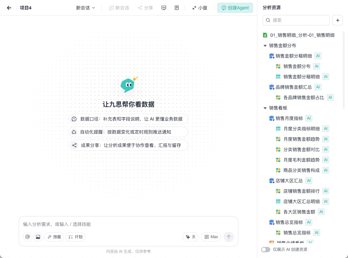
Task: Click the 创建Agent button
Action: tap(235, 8)
